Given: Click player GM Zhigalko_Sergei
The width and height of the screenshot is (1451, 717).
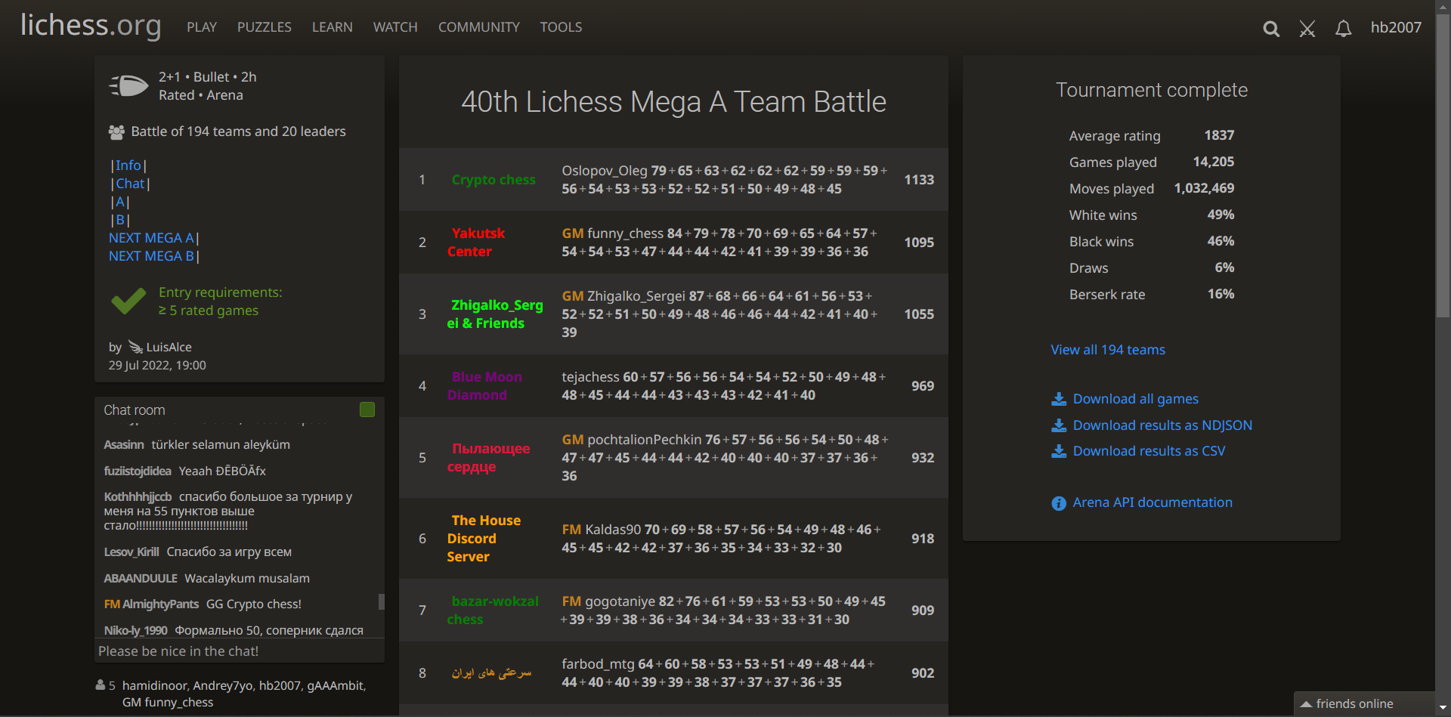Looking at the screenshot, I should pos(623,296).
